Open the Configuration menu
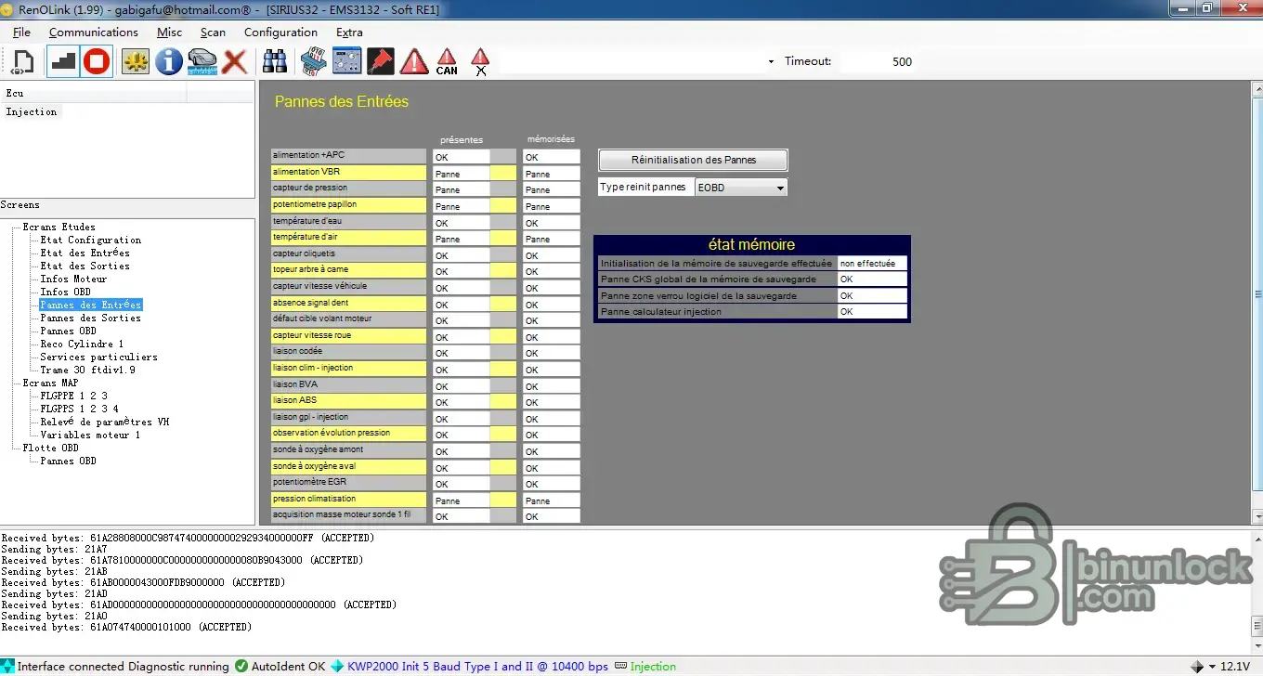The width and height of the screenshot is (1263, 676). pyautogui.click(x=280, y=32)
